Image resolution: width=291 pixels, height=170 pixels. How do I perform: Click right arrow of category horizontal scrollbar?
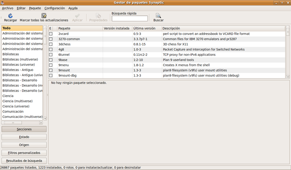[41, 123]
